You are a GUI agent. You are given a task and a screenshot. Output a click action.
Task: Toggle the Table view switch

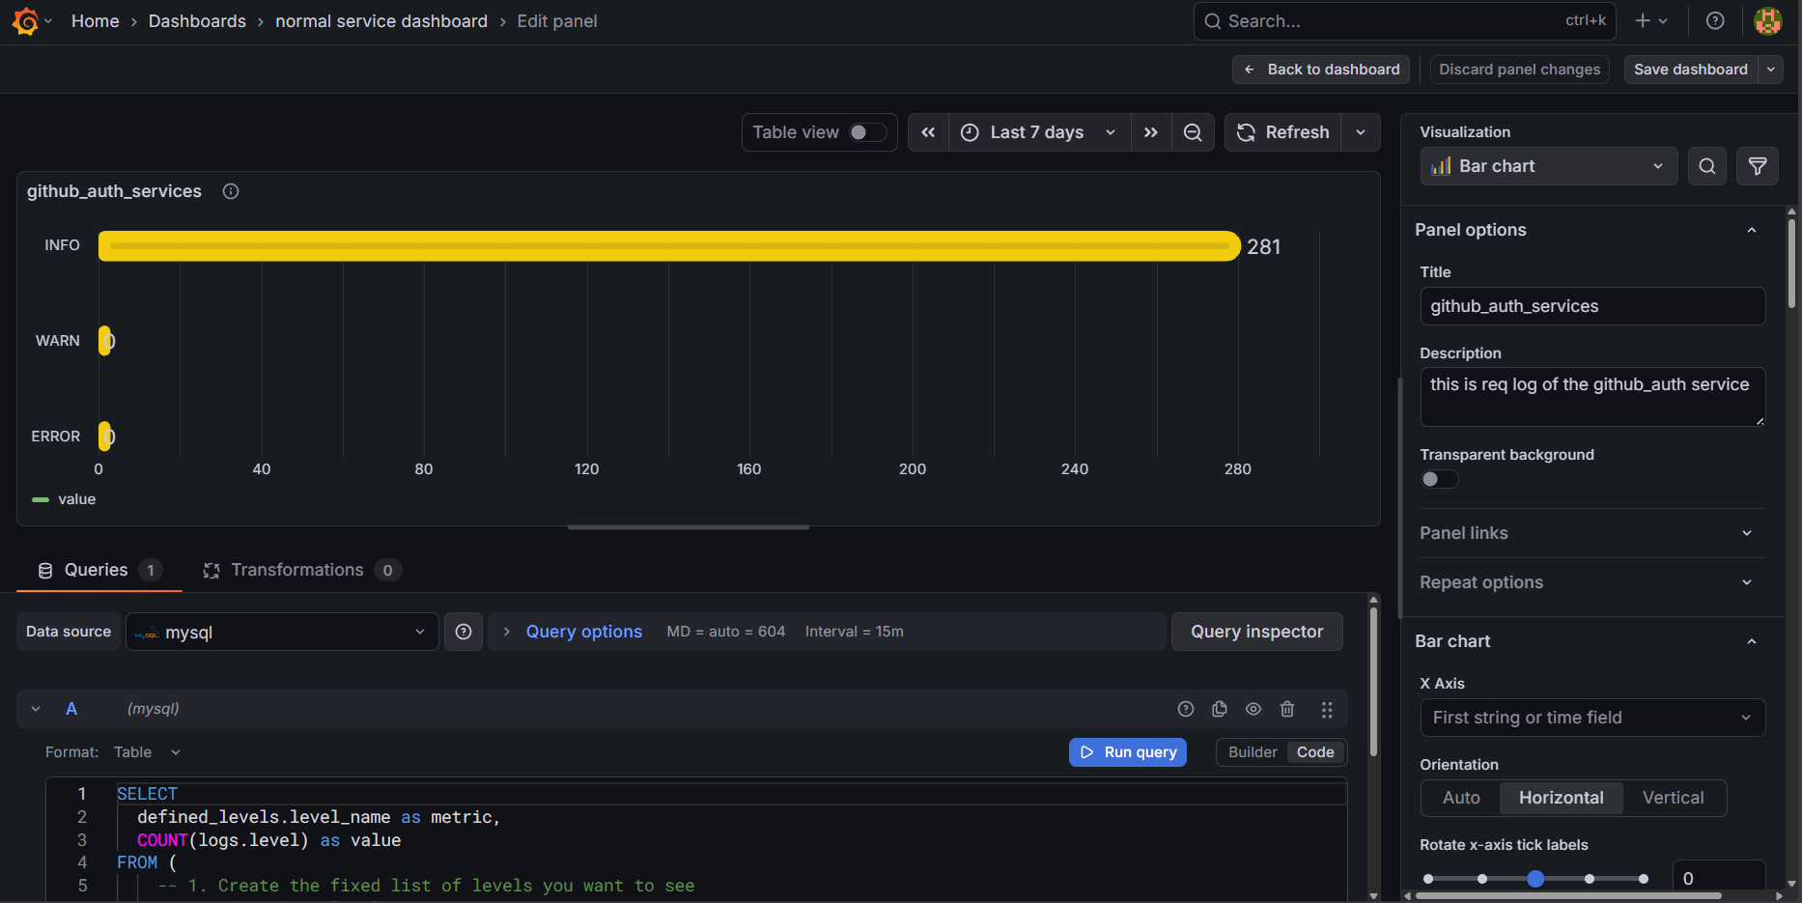click(867, 132)
